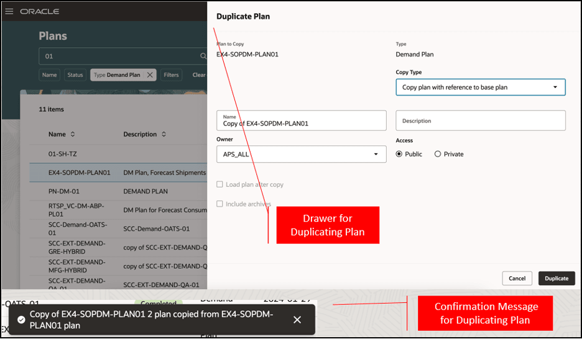The height and width of the screenshot is (339, 582).
Task: Sort by Name column arrows
Action: click(73, 134)
